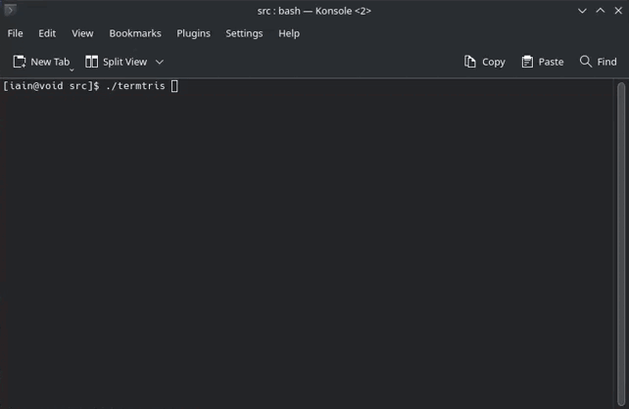Open the Plugins menu

click(x=193, y=33)
